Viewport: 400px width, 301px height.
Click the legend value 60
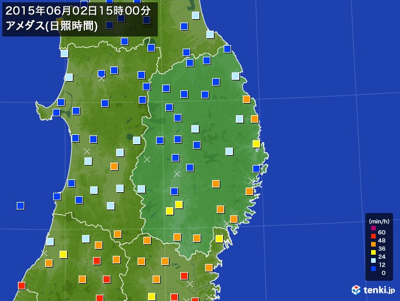(x=382, y=232)
